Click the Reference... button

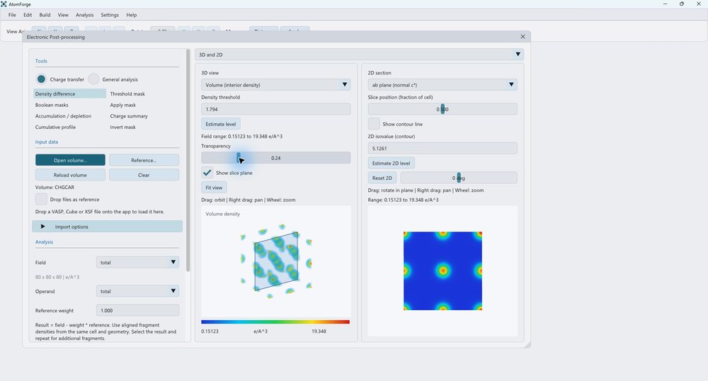144,160
